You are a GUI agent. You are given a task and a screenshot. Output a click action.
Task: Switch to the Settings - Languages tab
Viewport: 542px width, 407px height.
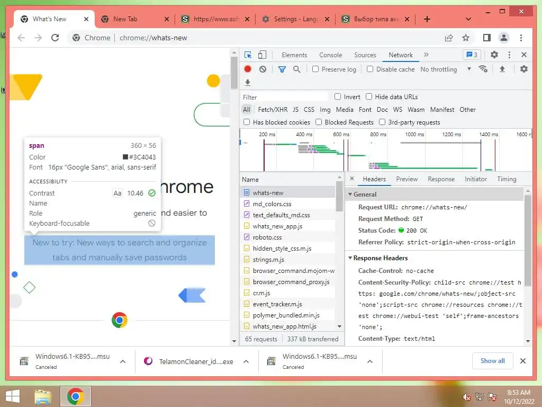(x=295, y=19)
